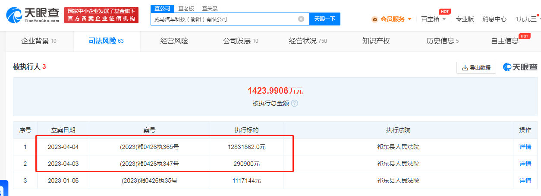
Task: Select the 查关系 search tab
Action: (x=210, y=8)
